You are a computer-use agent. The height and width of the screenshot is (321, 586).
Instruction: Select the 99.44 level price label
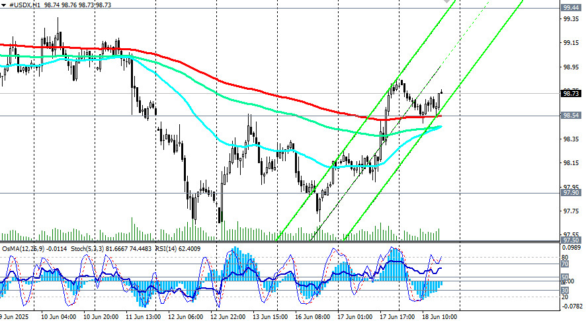[571, 8]
